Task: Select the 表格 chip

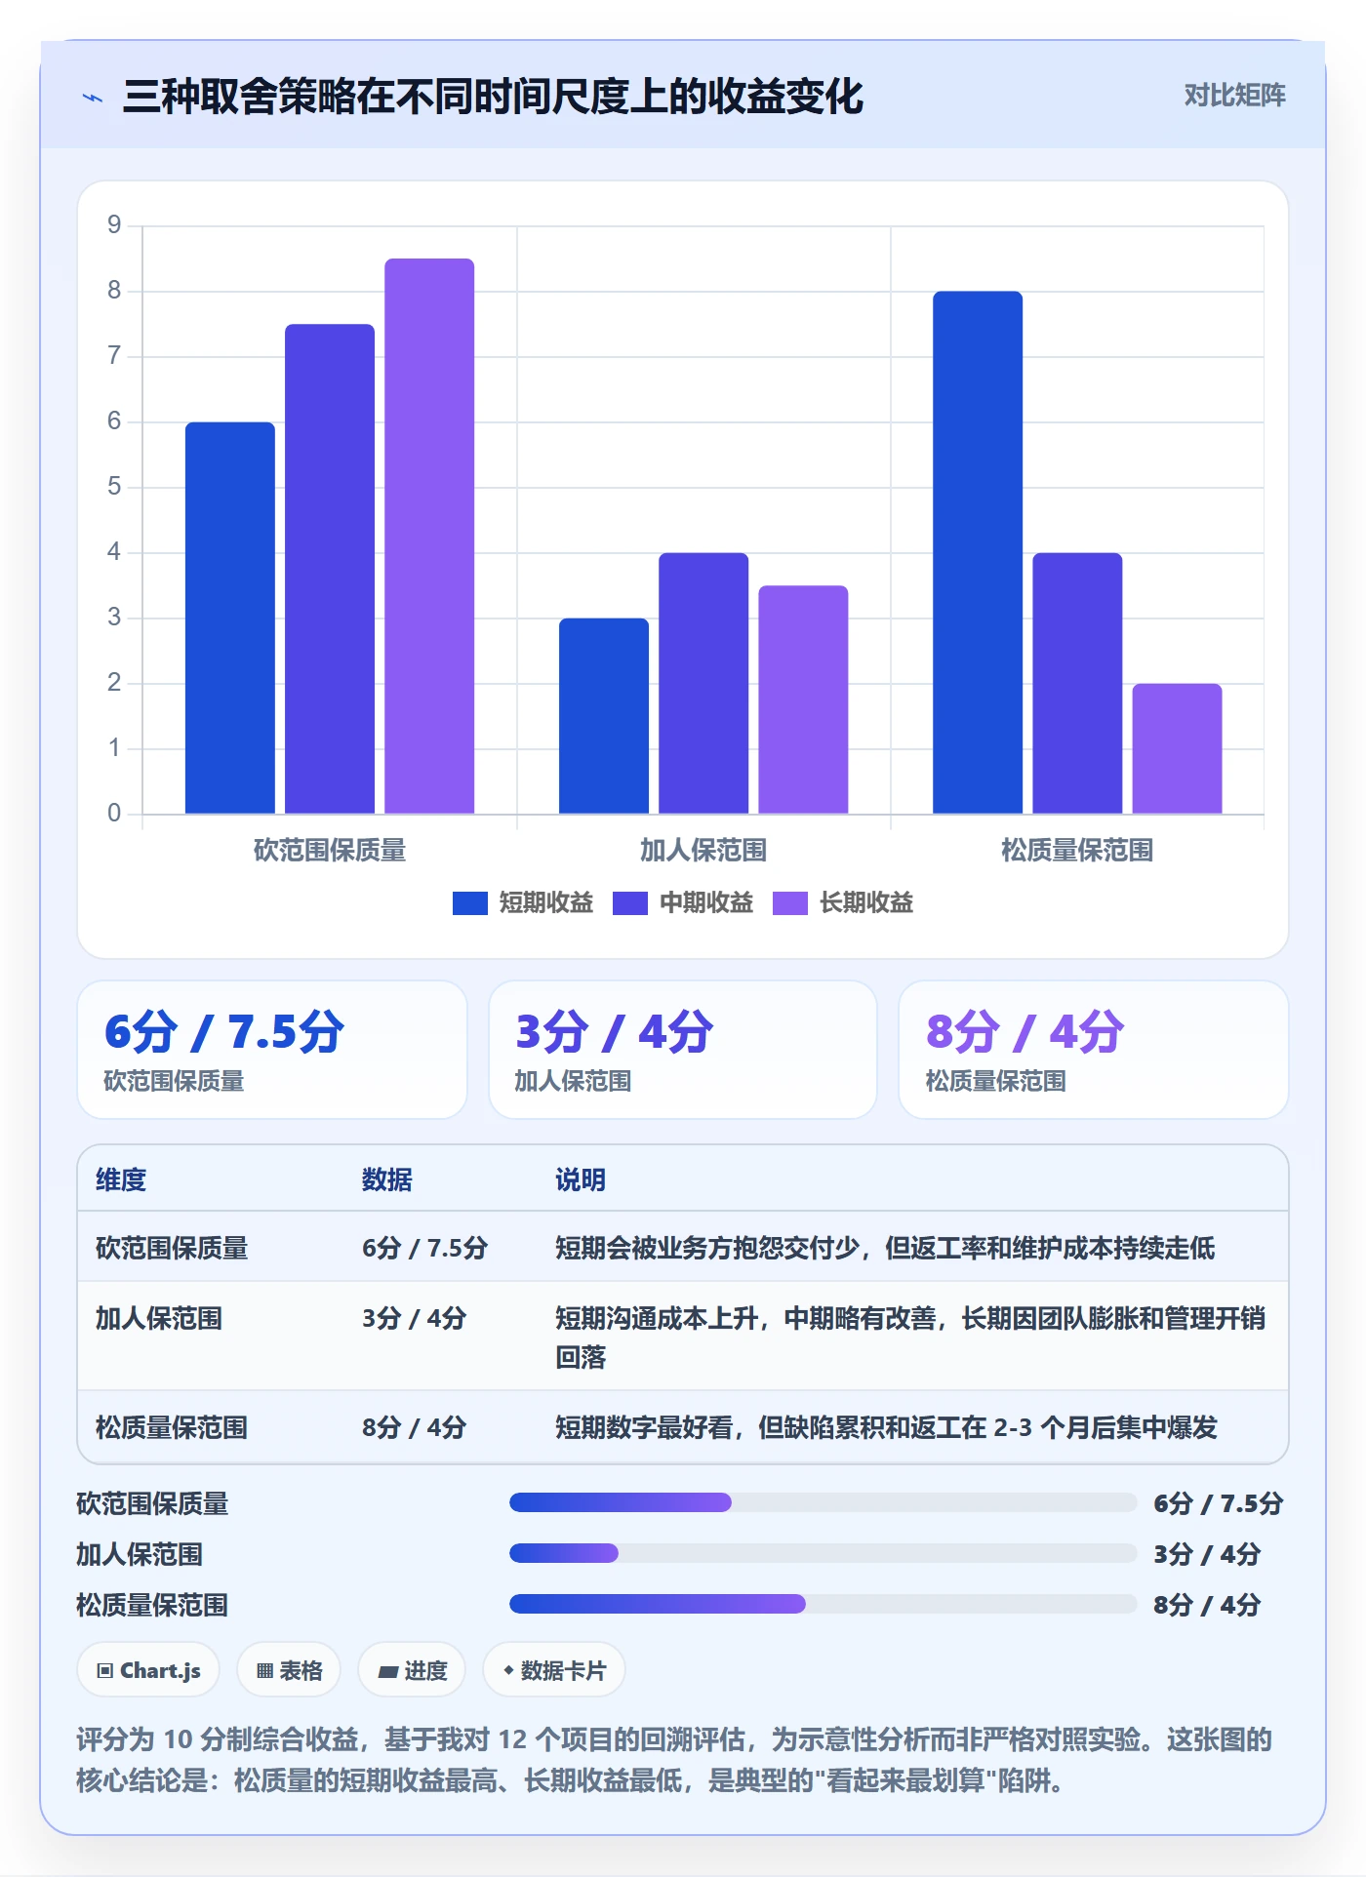Action: point(289,1670)
